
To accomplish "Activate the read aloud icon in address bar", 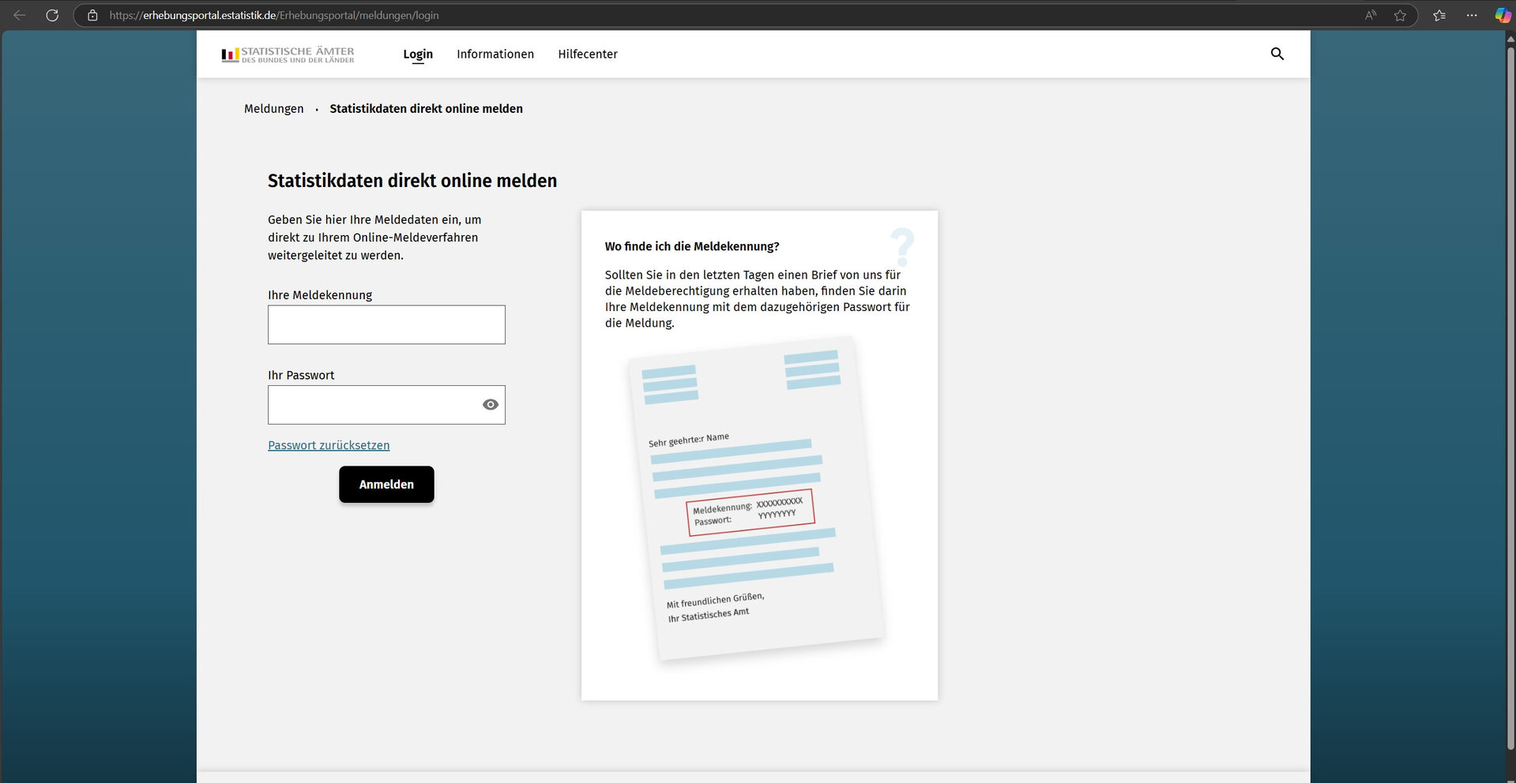I will click(x=1371, y=15).
